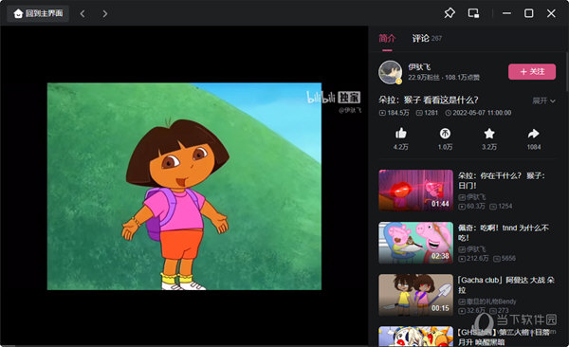Click uploader name under 01:44 video
The width and height of the screenshot is (569, 347).
click(x=471, y=197)
